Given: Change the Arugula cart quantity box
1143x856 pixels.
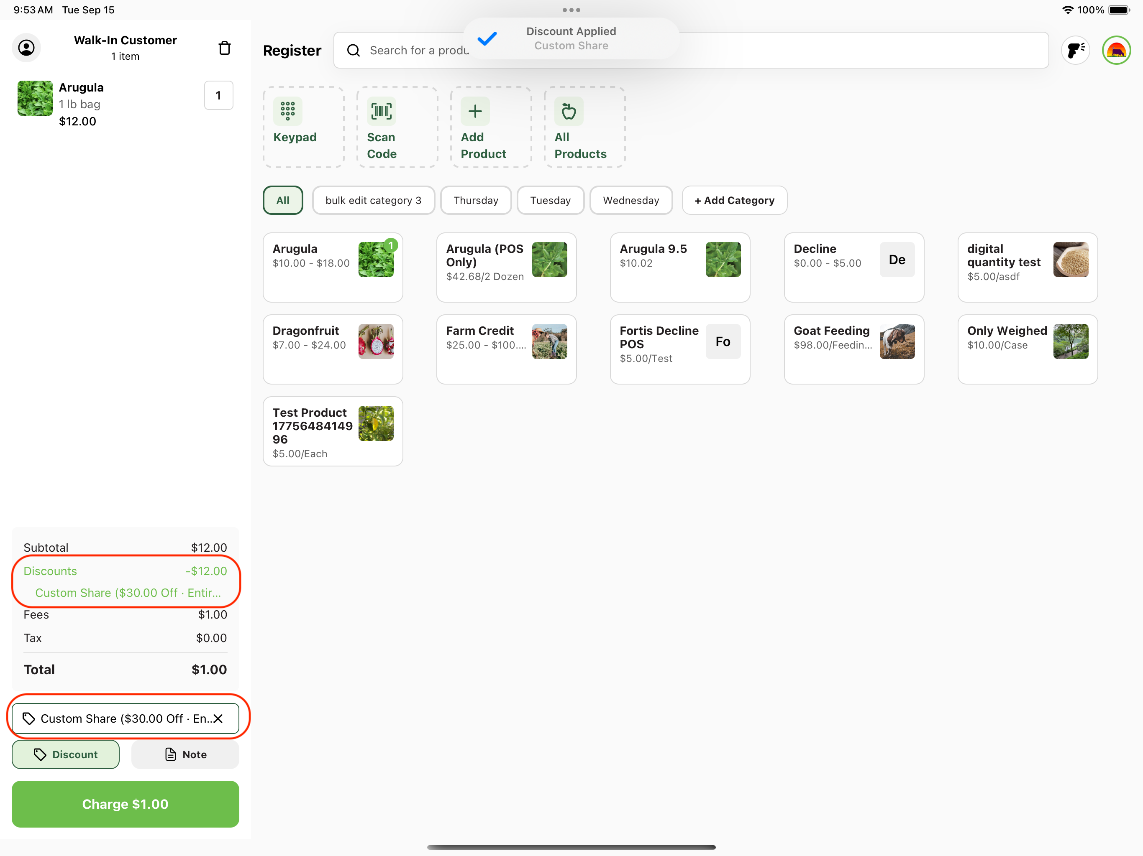Looking at the screenshot, I should click(x=218, y=96).
